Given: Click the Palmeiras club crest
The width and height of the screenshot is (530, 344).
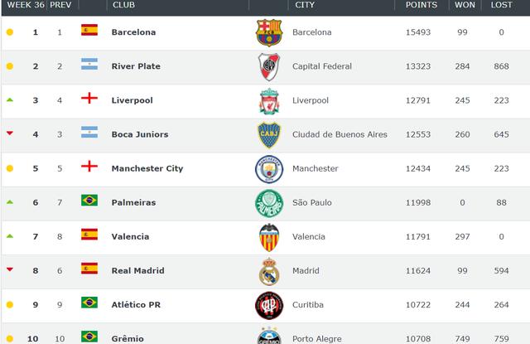Looking at the screenshot, I should tap(269, 202).
